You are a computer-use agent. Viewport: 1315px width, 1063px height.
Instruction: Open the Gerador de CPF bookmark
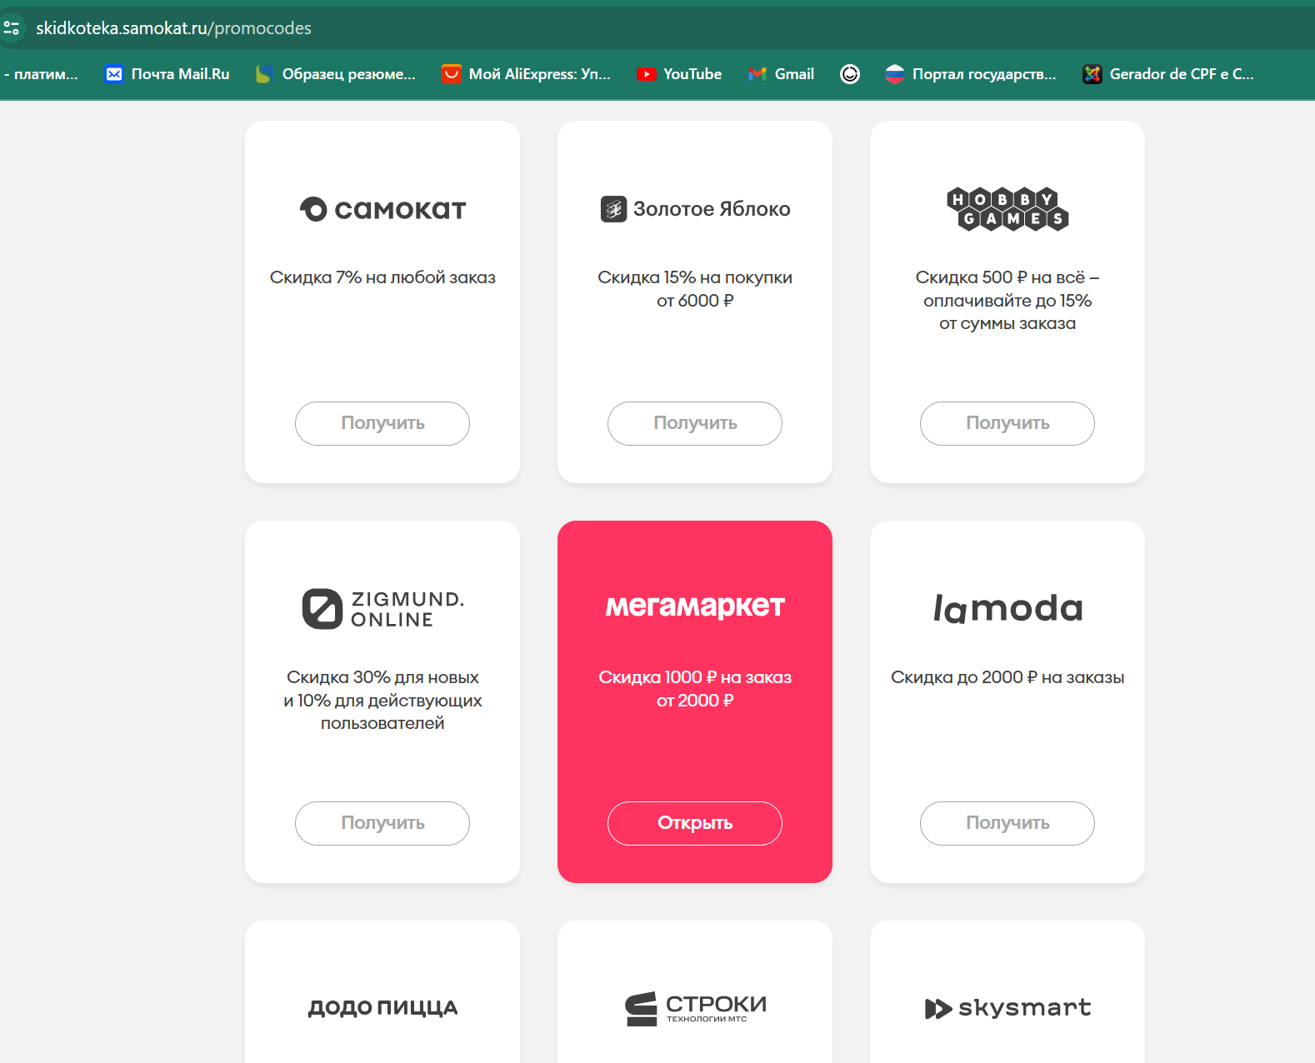1168,74
